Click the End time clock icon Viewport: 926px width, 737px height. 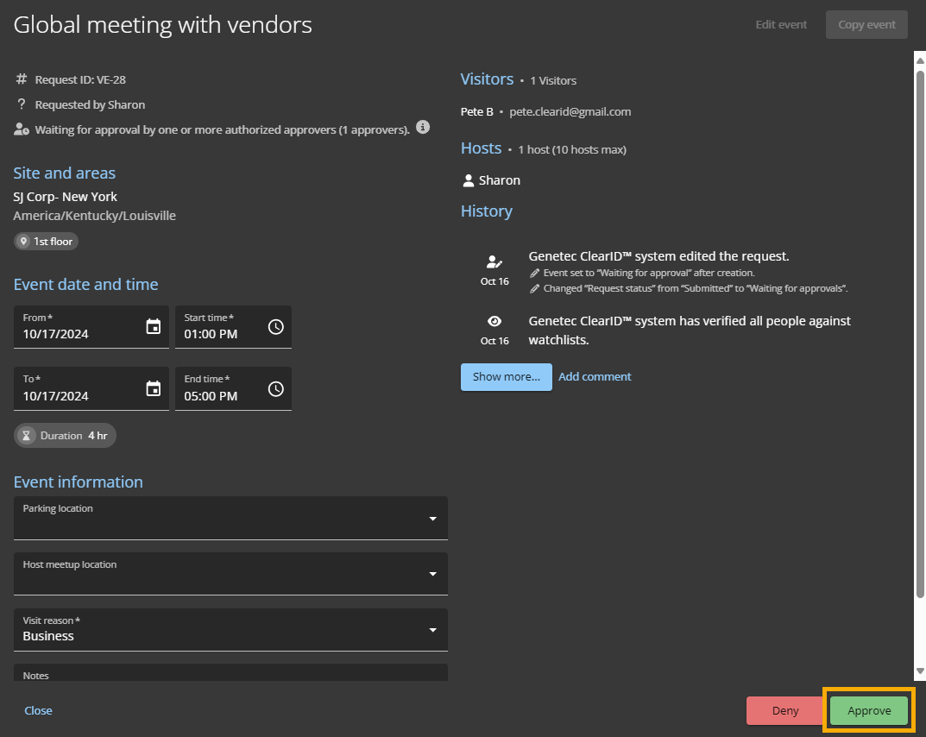tap(276, 388)
